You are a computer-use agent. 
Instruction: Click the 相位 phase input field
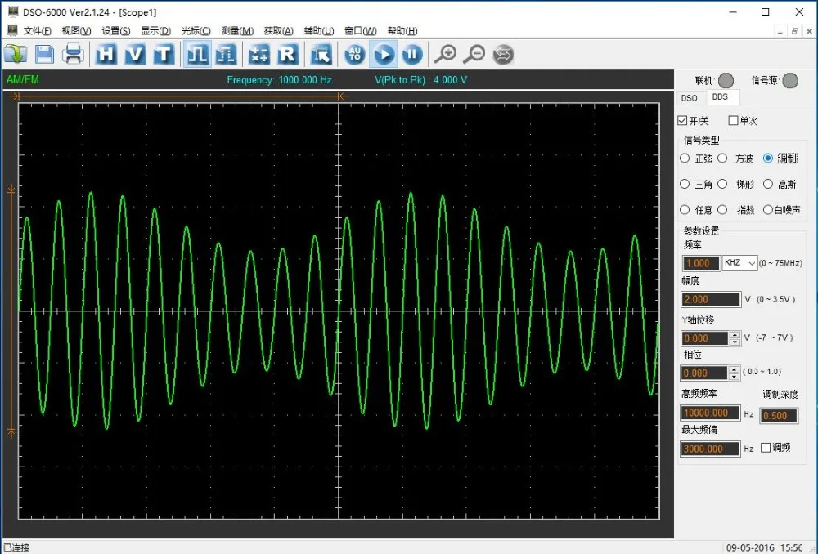click(x=703, y=373)
